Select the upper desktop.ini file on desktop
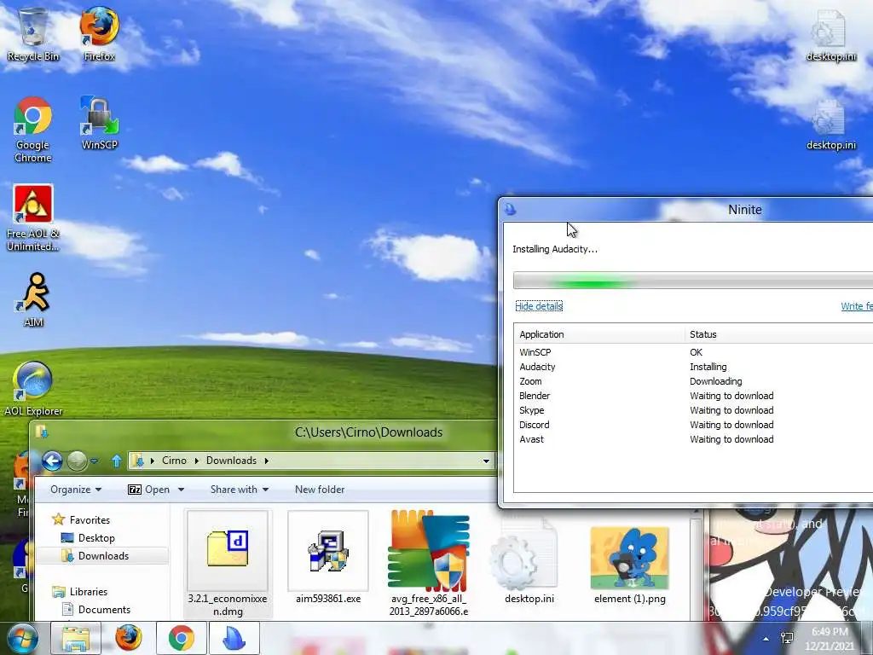Viewport: 873px width, 655px height. tap(830, 34)
